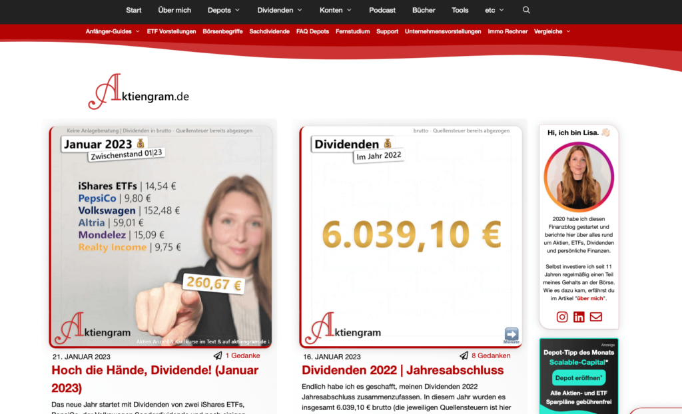Expand the Dividenden dropdown menu
This screenshot has height=414, width=682.
click(279, 10)
